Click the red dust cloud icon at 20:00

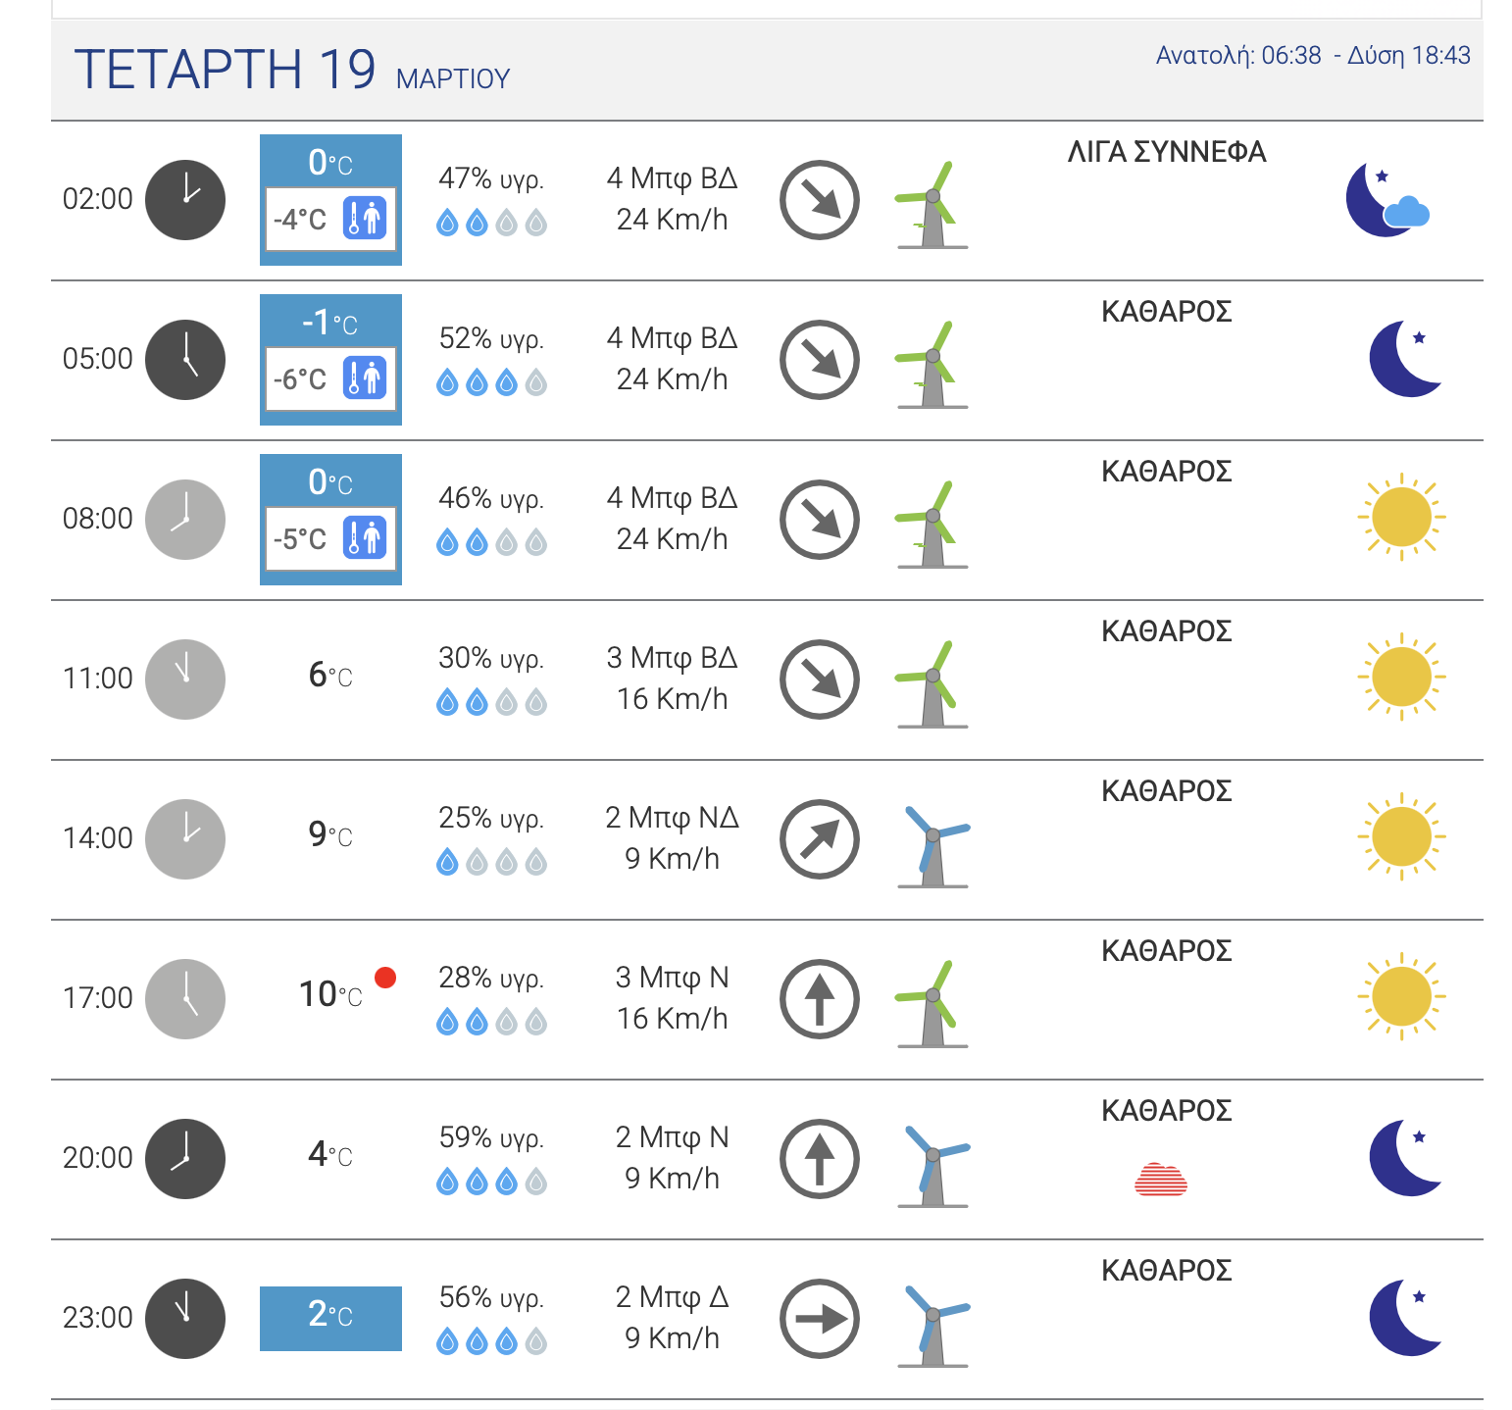coord(1161,1179)
